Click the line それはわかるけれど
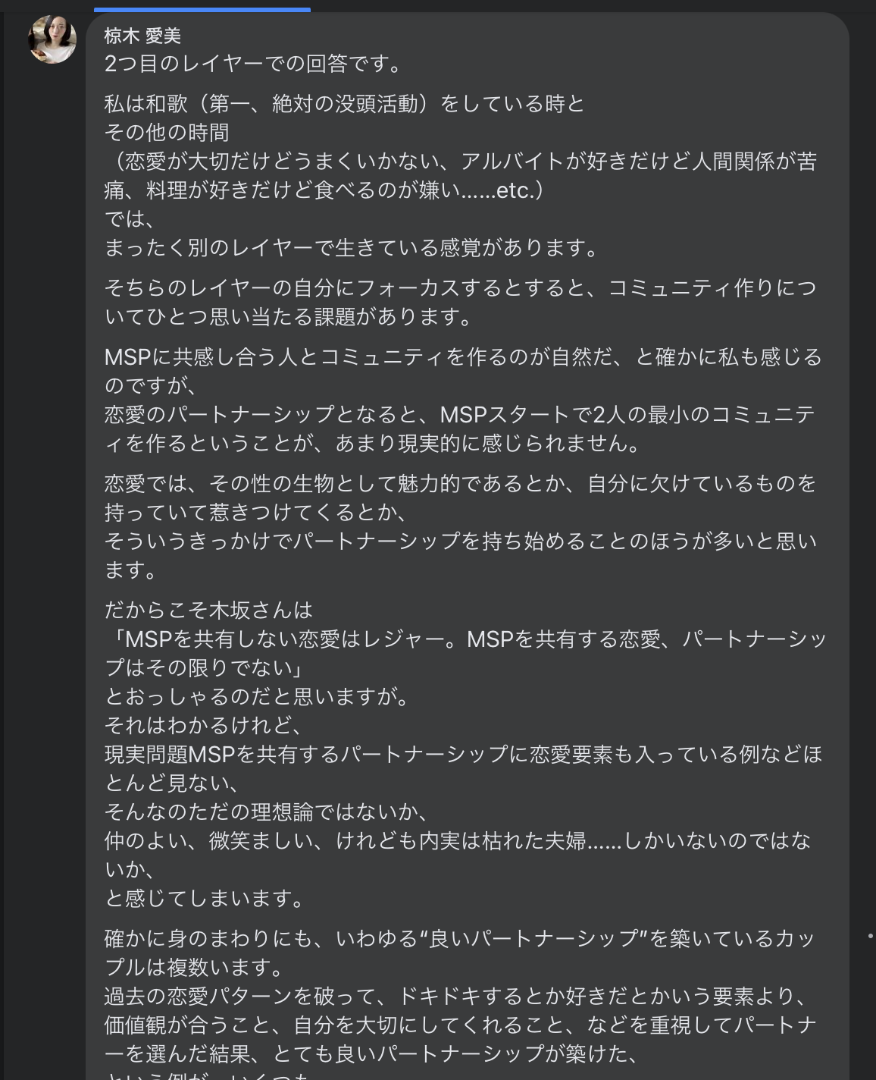 [x=203, y=726]
